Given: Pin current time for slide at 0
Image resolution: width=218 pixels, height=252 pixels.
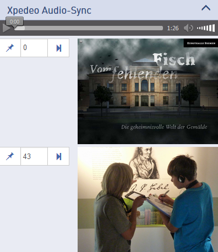Looking at the screenshot, I should 10,48.
